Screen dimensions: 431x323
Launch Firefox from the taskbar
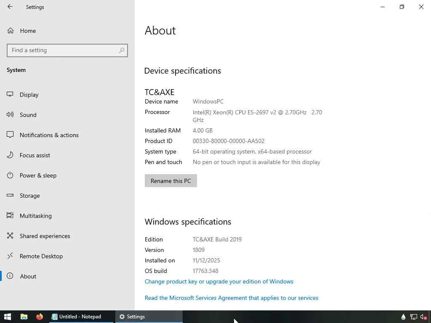point(40,317)
